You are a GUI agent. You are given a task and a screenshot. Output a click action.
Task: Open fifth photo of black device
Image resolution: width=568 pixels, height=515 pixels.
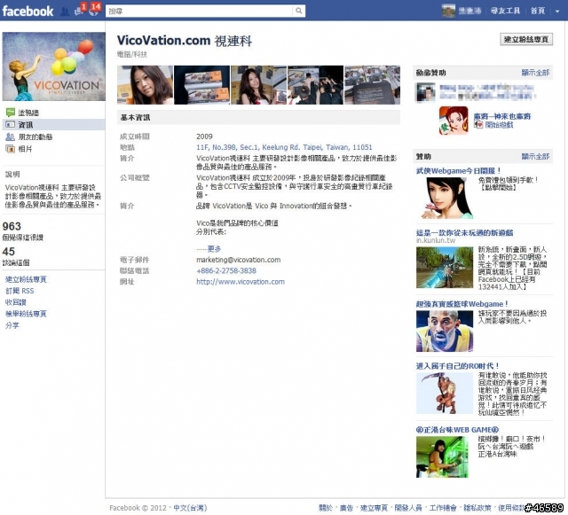373,85
